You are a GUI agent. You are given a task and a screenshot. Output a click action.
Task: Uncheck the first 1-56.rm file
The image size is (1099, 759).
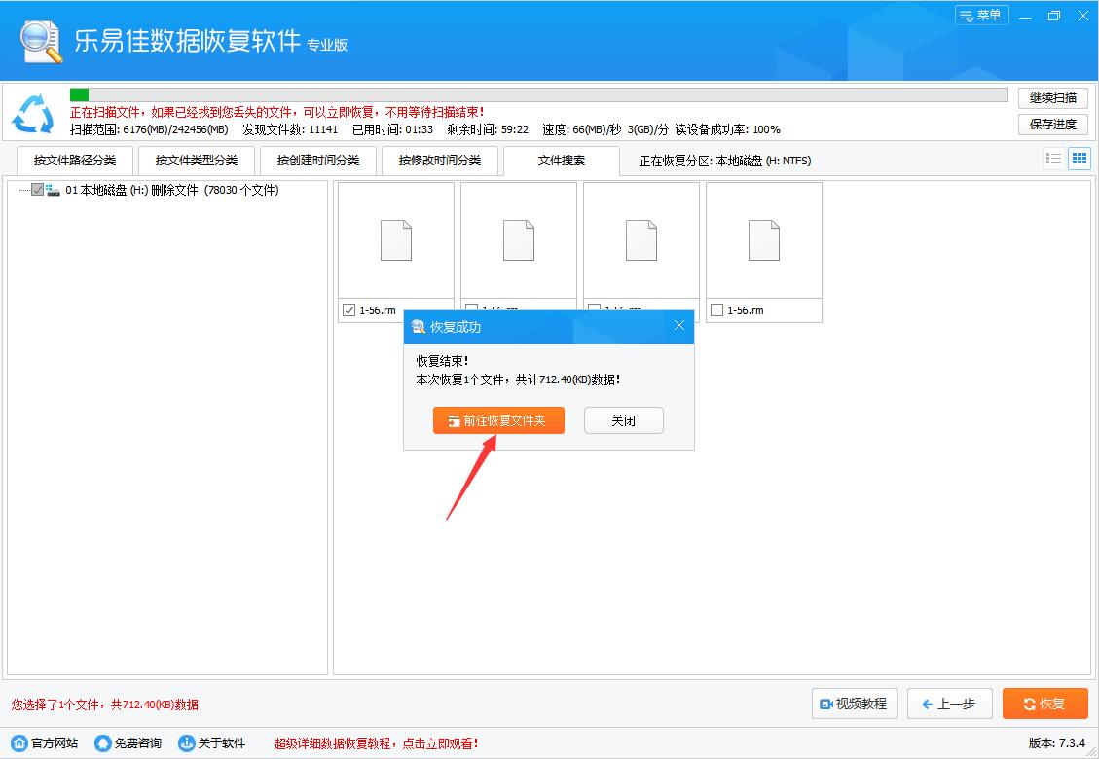[348, 309]
